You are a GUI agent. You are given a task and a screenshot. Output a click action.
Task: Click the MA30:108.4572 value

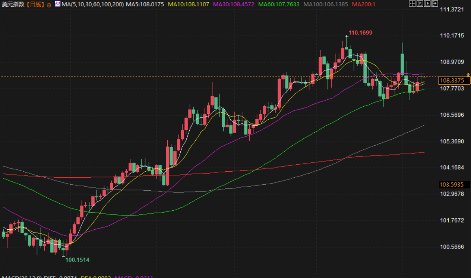(234, 4)
